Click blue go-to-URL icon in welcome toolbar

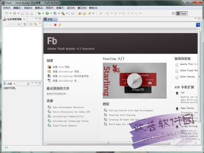(198, 25)
